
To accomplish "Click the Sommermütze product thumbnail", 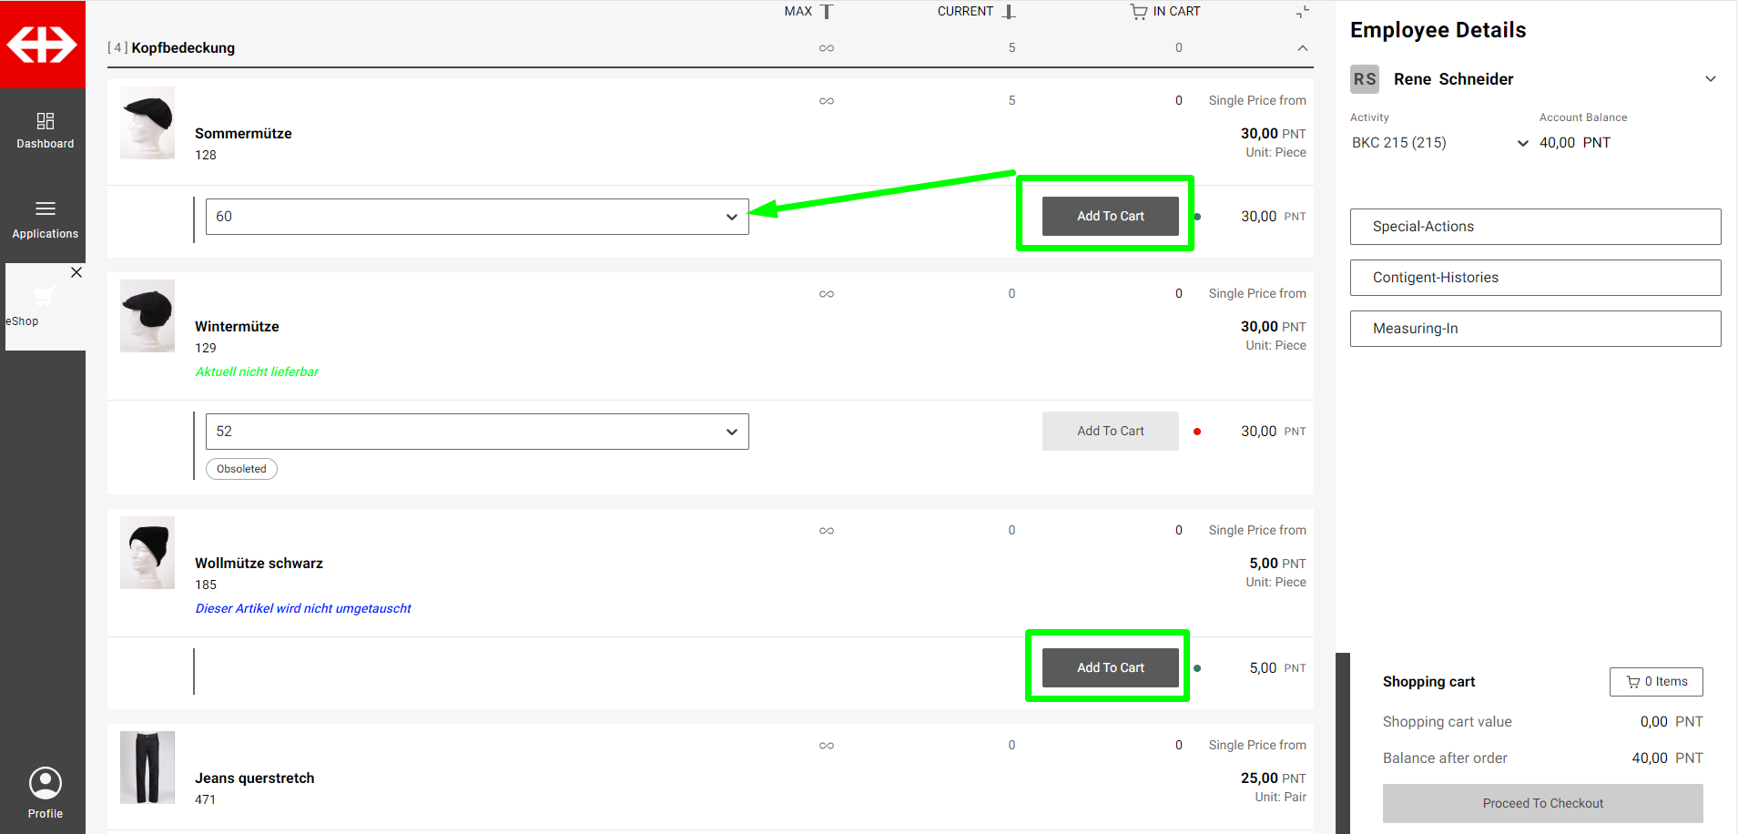I will coord(147,124).
